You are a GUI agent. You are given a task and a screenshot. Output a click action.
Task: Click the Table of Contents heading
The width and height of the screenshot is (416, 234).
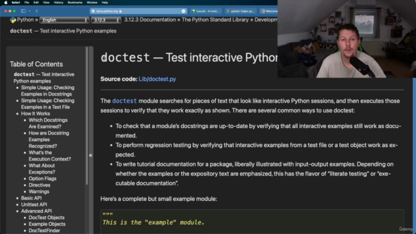point(36,64)
